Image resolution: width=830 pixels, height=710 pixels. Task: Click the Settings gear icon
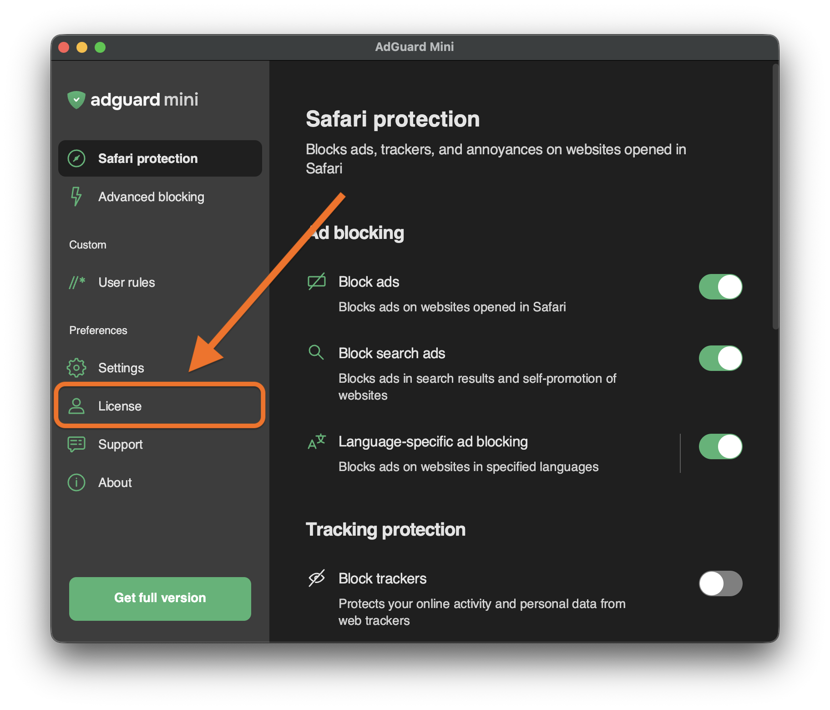pos(76,368)
